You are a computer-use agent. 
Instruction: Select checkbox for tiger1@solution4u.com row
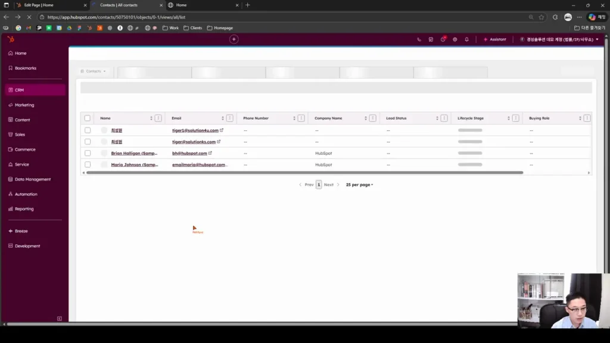click(88, 130)
